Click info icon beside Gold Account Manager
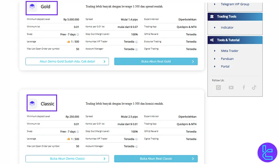279x164 pixels. (137, 49)
